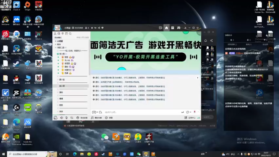The image size is (279, 157).
Task: Open WeChat from the taskbar
Action: tap(139, 154)
